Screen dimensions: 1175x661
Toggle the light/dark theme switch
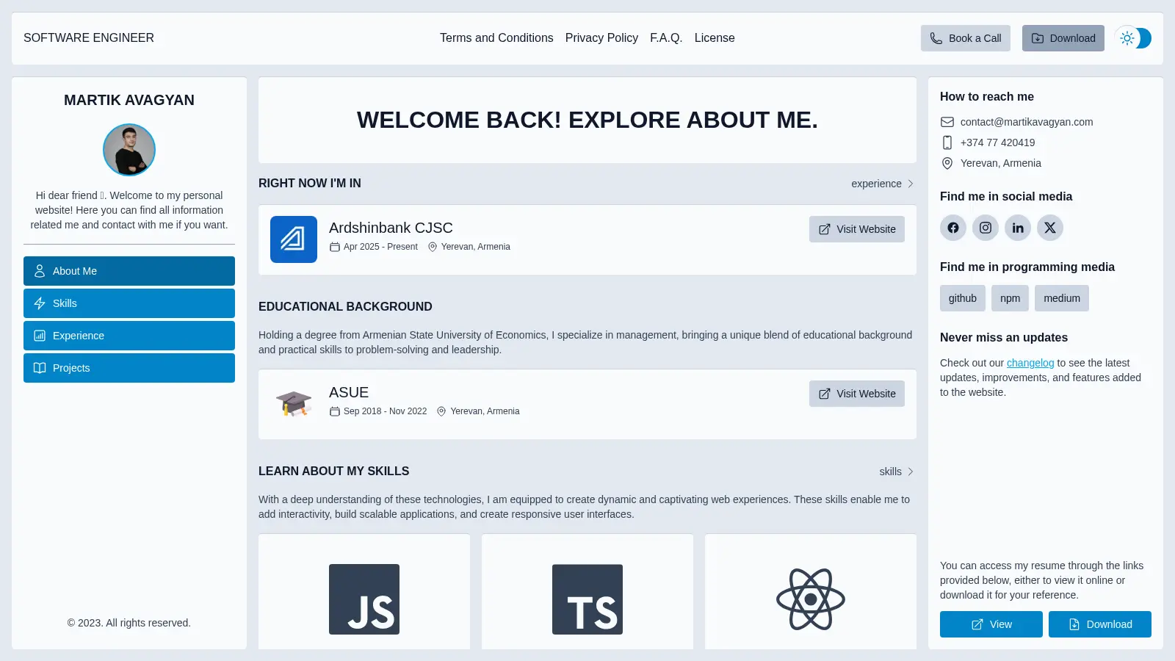click(x=1132, y=38)
